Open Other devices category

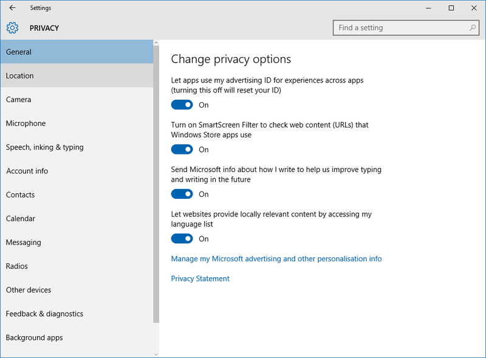77,290
